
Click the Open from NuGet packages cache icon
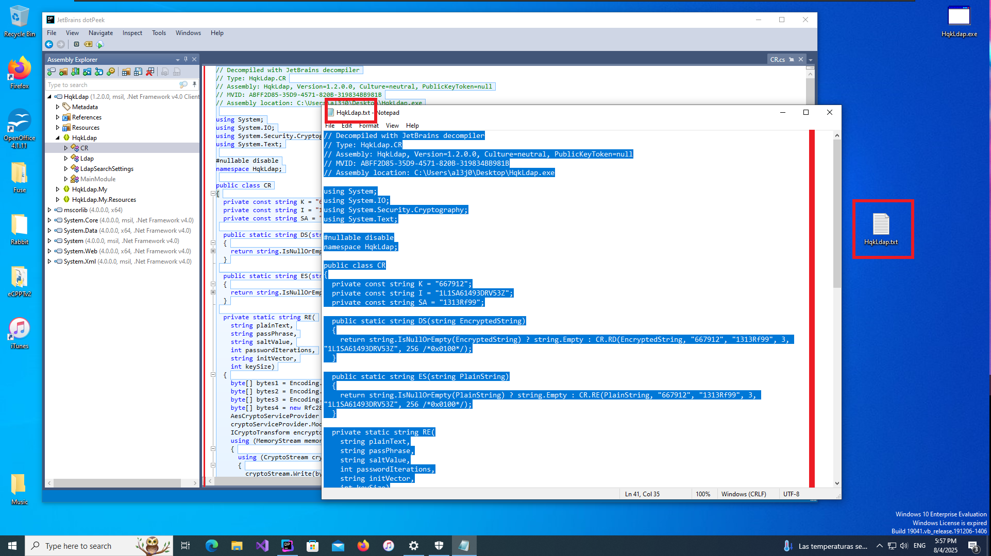coord(87,72)
